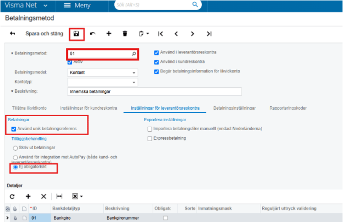
Task: Select Ej obligatoriskt radio button
Action: 15,167
